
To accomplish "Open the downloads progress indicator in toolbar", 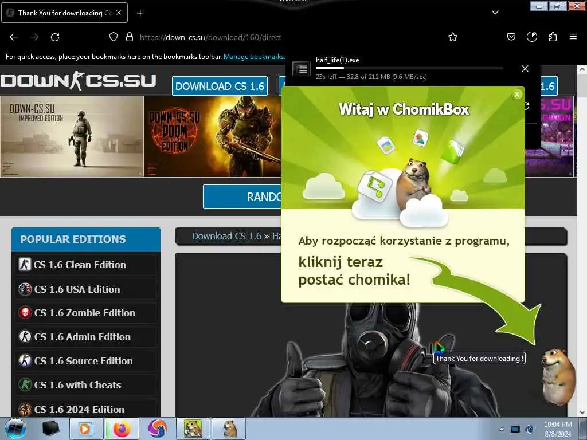I will coord(532,37).
